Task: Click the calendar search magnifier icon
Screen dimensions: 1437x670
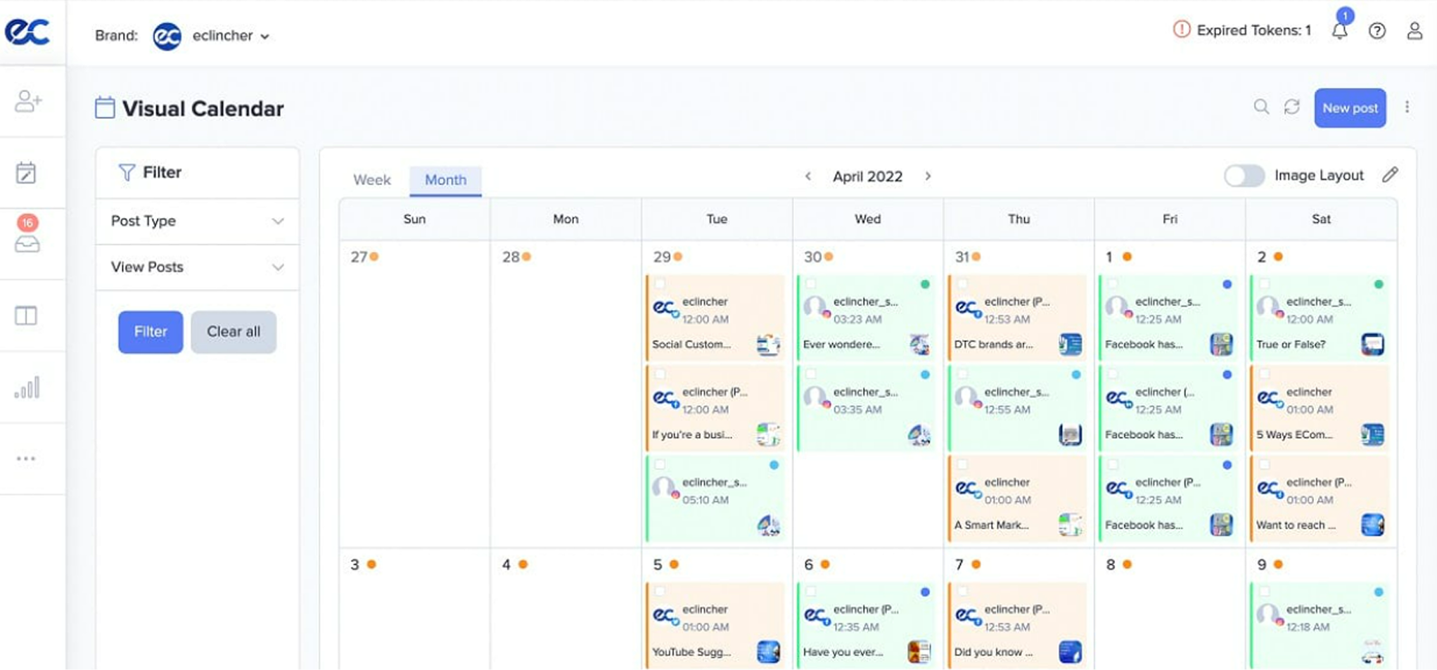Action: click(1261, 107)
